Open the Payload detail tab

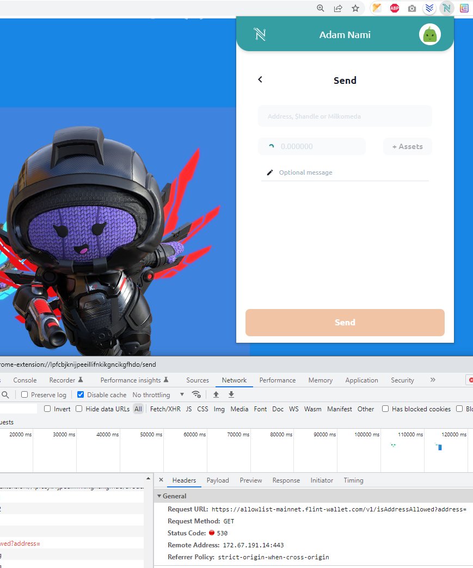[218, 480]
